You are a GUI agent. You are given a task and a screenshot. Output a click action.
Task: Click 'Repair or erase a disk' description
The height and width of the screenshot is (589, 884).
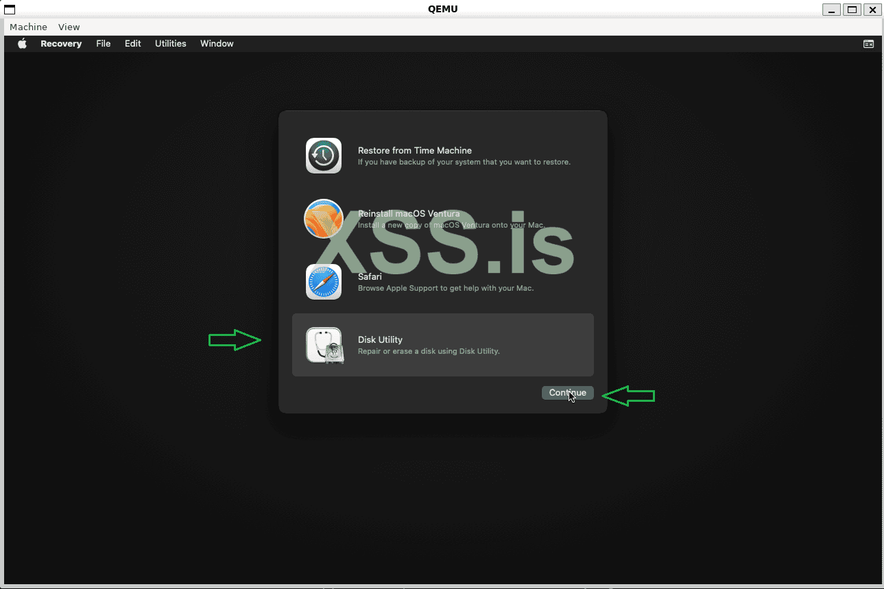point(429,352)
